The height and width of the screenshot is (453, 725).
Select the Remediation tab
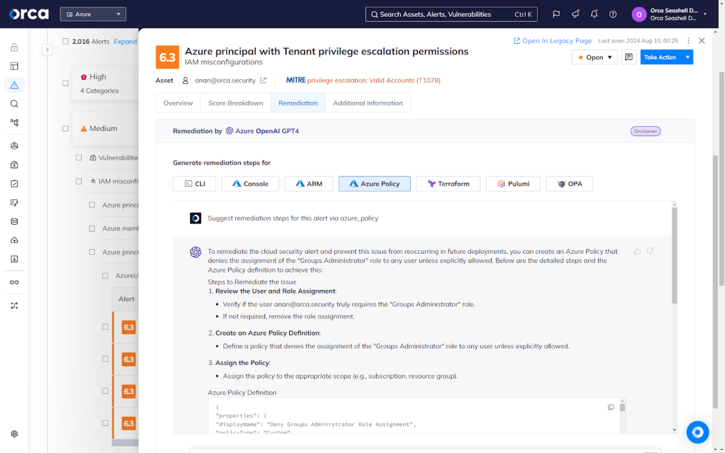coord(298,103)
